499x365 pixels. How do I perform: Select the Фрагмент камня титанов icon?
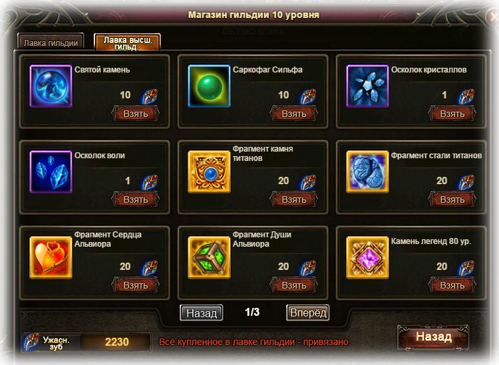point(209,172)
